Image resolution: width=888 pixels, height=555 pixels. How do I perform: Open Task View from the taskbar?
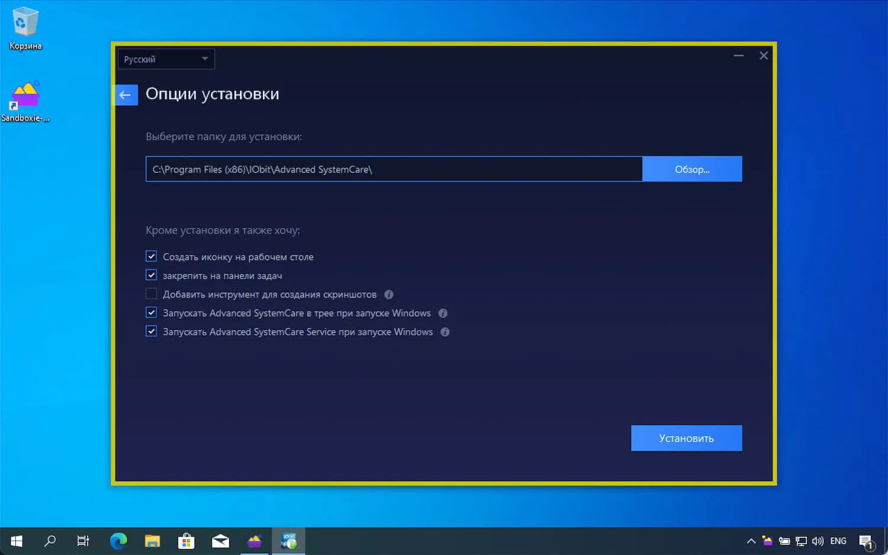pyautogui.click(x=83, y=541)
